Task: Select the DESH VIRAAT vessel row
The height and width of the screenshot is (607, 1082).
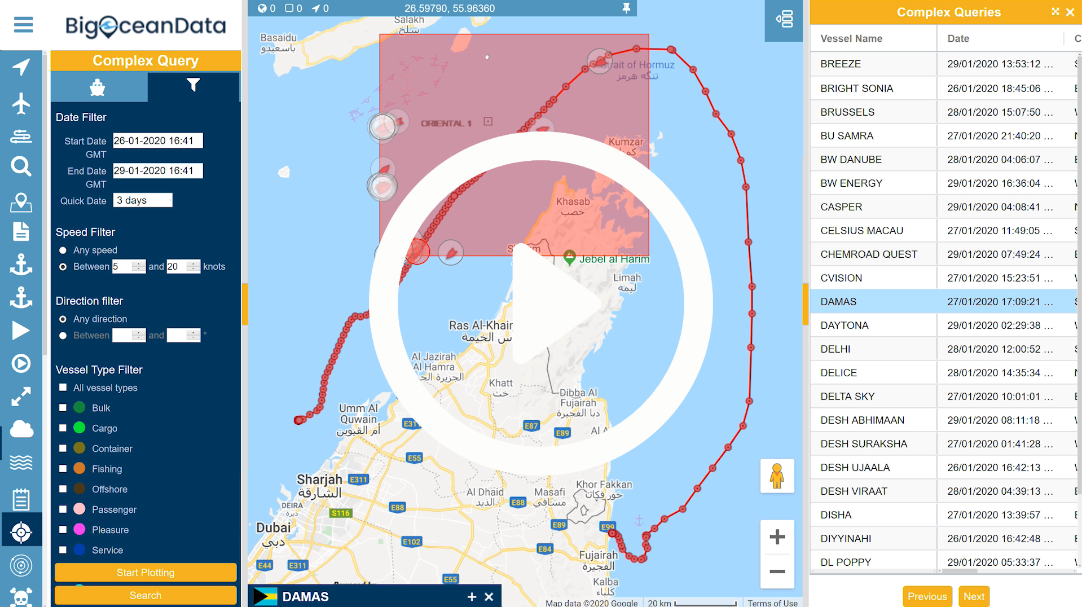Action: (x=943, y=491)
